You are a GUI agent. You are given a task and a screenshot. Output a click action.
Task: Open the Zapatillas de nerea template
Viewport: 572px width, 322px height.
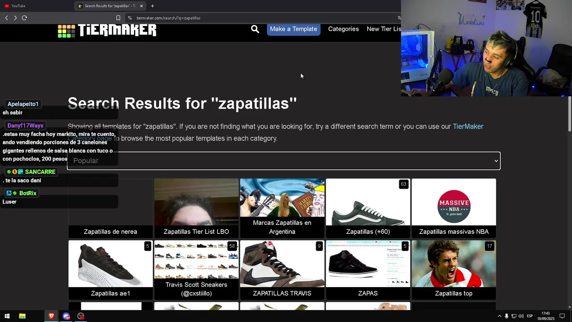coord(110,208)
